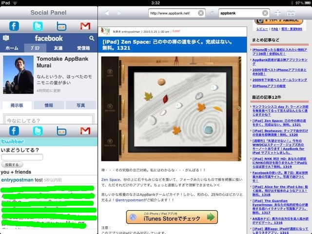
Task: Open AppBank読者が選ぶ神アプリランキング link
Action: point(279,62)
